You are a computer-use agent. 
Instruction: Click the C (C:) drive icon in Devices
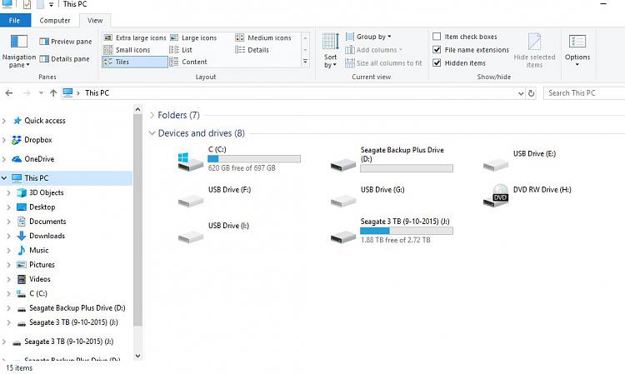191,162
